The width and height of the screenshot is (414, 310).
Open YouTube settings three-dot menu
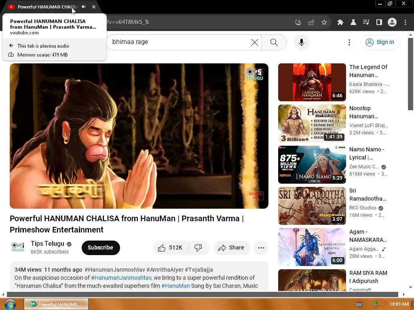349,42
